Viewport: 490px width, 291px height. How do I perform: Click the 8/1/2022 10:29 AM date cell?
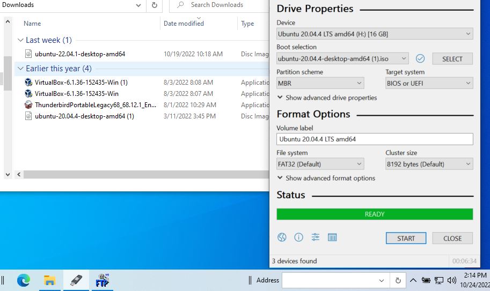pos(190,105)
